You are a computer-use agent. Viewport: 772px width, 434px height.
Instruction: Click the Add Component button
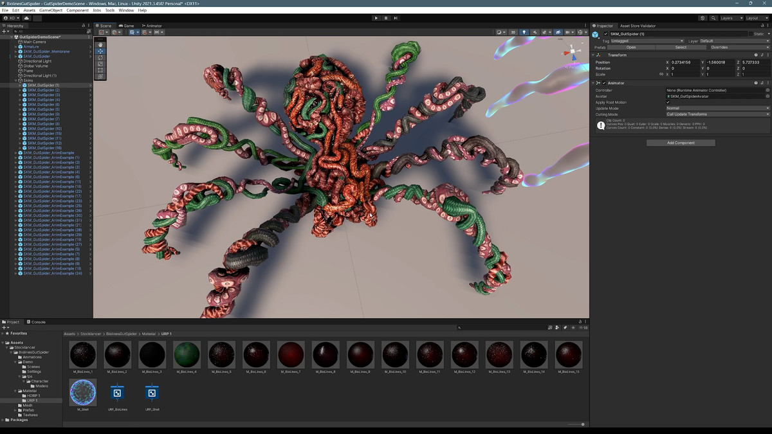point(681,143)
